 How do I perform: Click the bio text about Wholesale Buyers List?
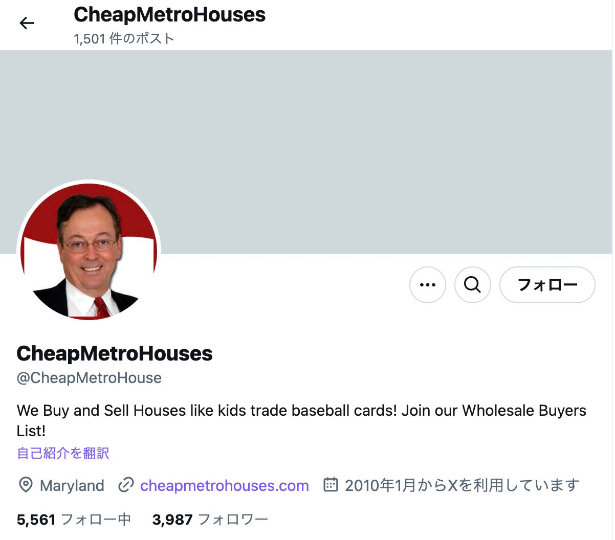coord(301,420)
